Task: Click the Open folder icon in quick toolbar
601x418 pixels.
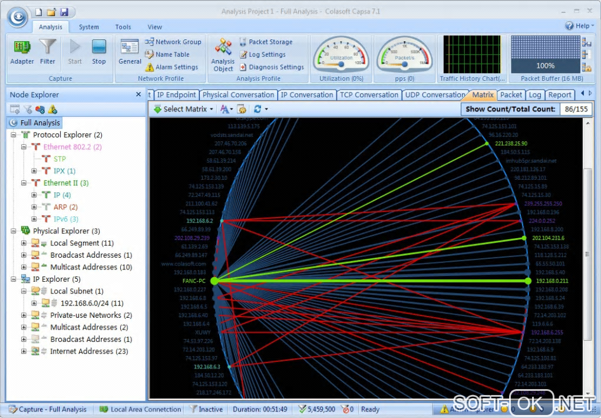Action: coord(51,12)
